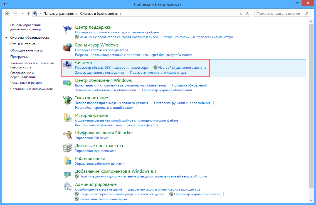Click Проверка состояния брандмауэра link
Screen dimensions: 316x205
click(x=102, y=50)
